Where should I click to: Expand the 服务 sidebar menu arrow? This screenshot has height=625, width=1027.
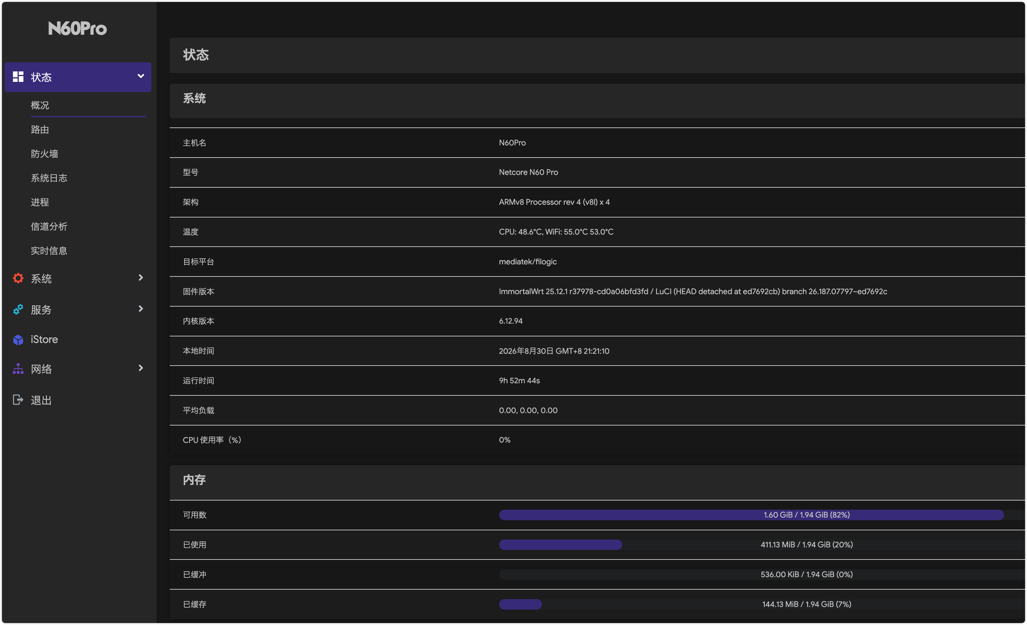click(141, 309)
